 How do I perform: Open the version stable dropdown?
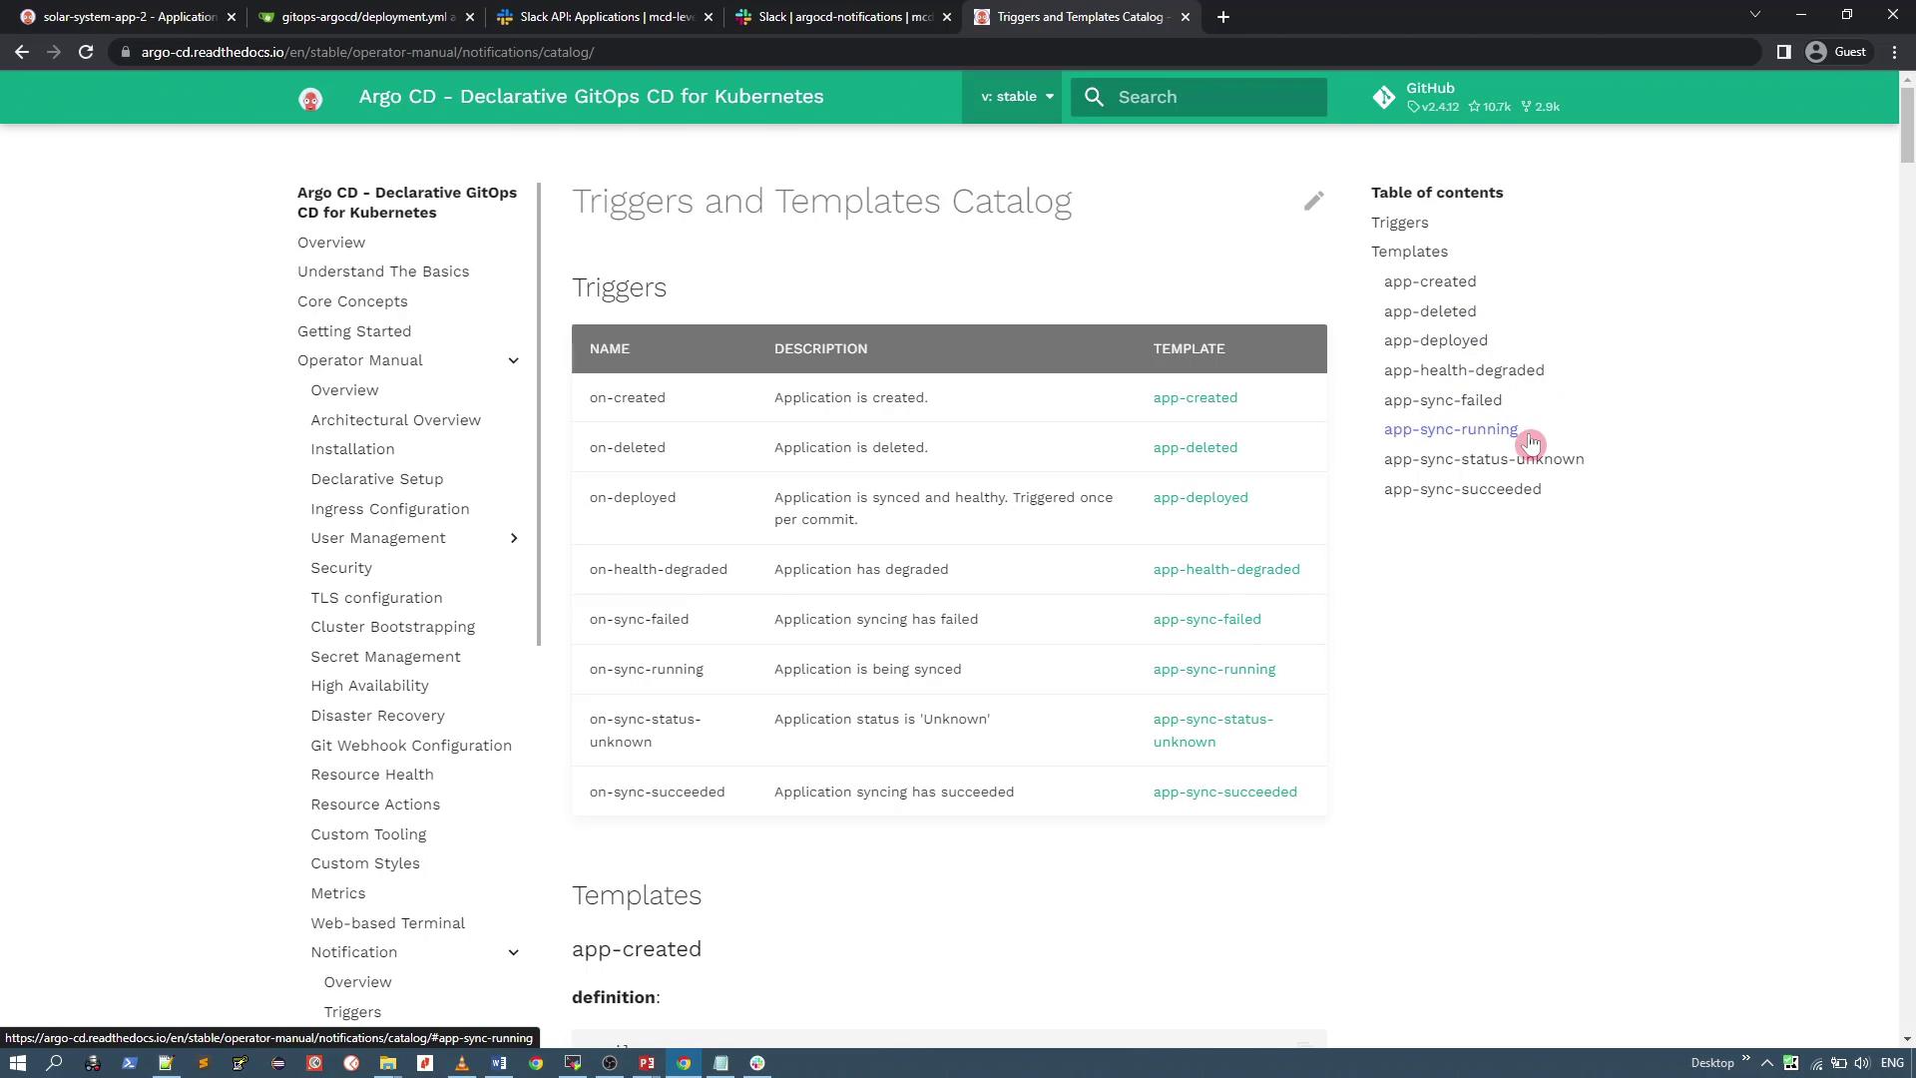click(1015, 97)
